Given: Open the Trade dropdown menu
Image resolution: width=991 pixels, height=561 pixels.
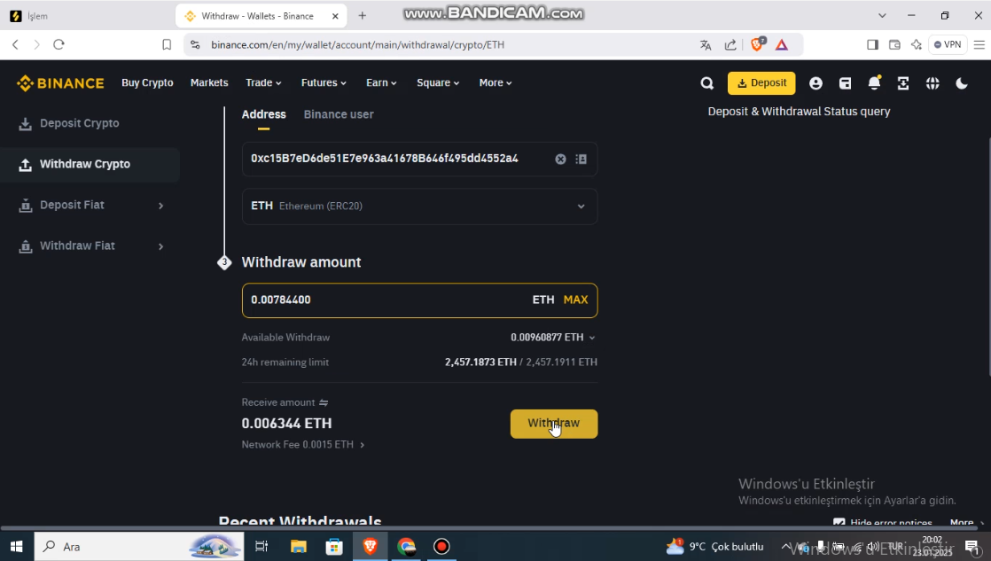Looking at the screenshot, I should pyautogui.click(x=263, y=82).
